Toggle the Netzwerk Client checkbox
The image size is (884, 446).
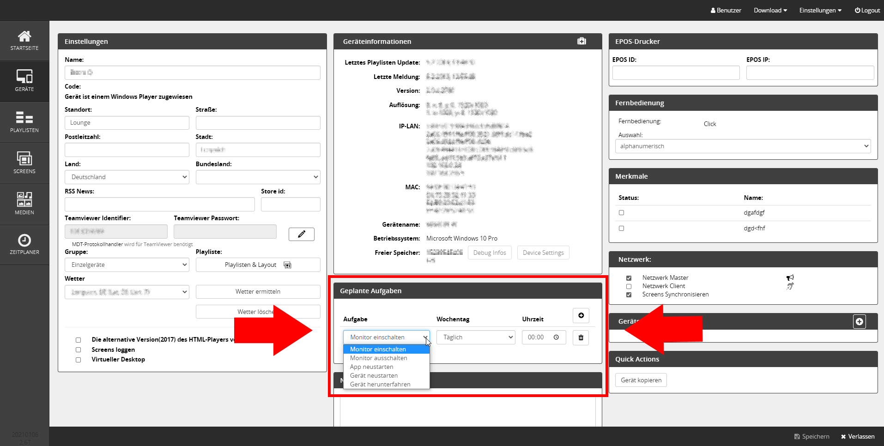coord(629,286)
